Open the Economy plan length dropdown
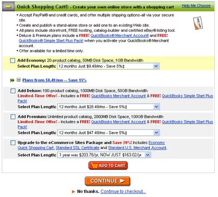This screenshot has height=197, width=218. 108,66
